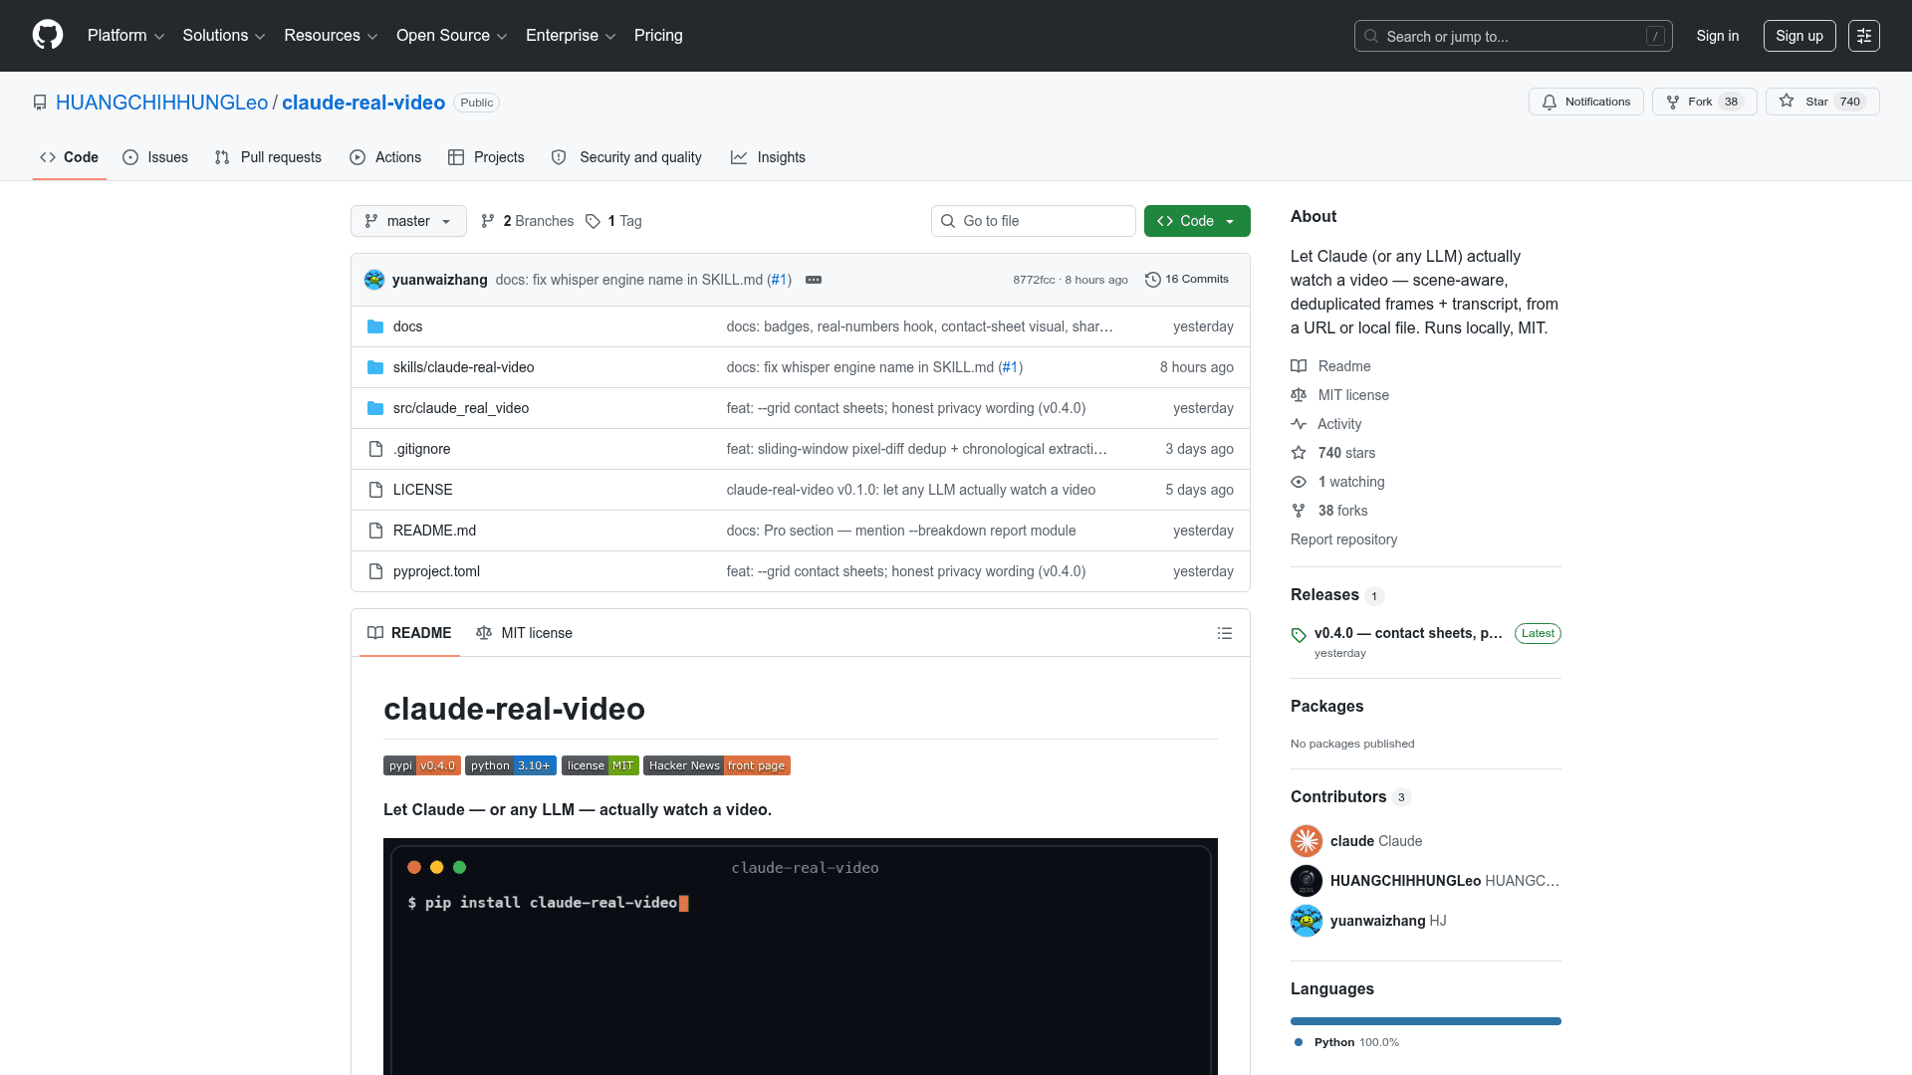Click the Sign up button
1912x1075 pixels.
coord(1799,36)
